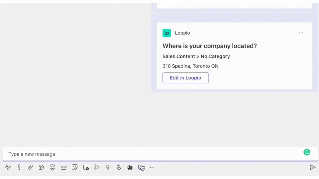Click the Edit in Loopio button
The image size is (319, 179).
tap(186, 78)
